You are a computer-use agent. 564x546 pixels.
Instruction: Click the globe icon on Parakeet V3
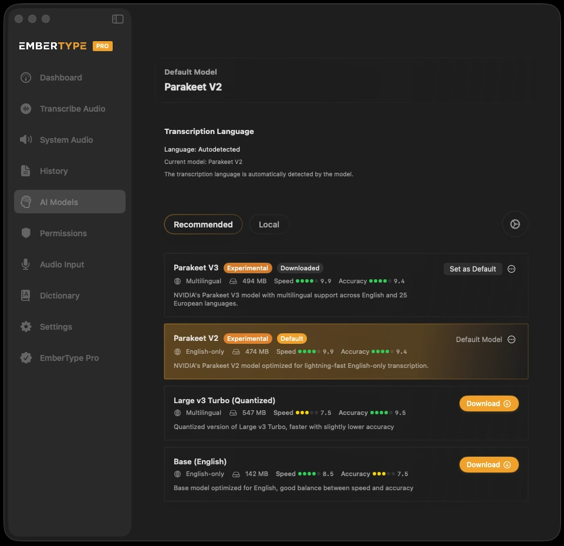pyautogui.click(x=177, y=282)
